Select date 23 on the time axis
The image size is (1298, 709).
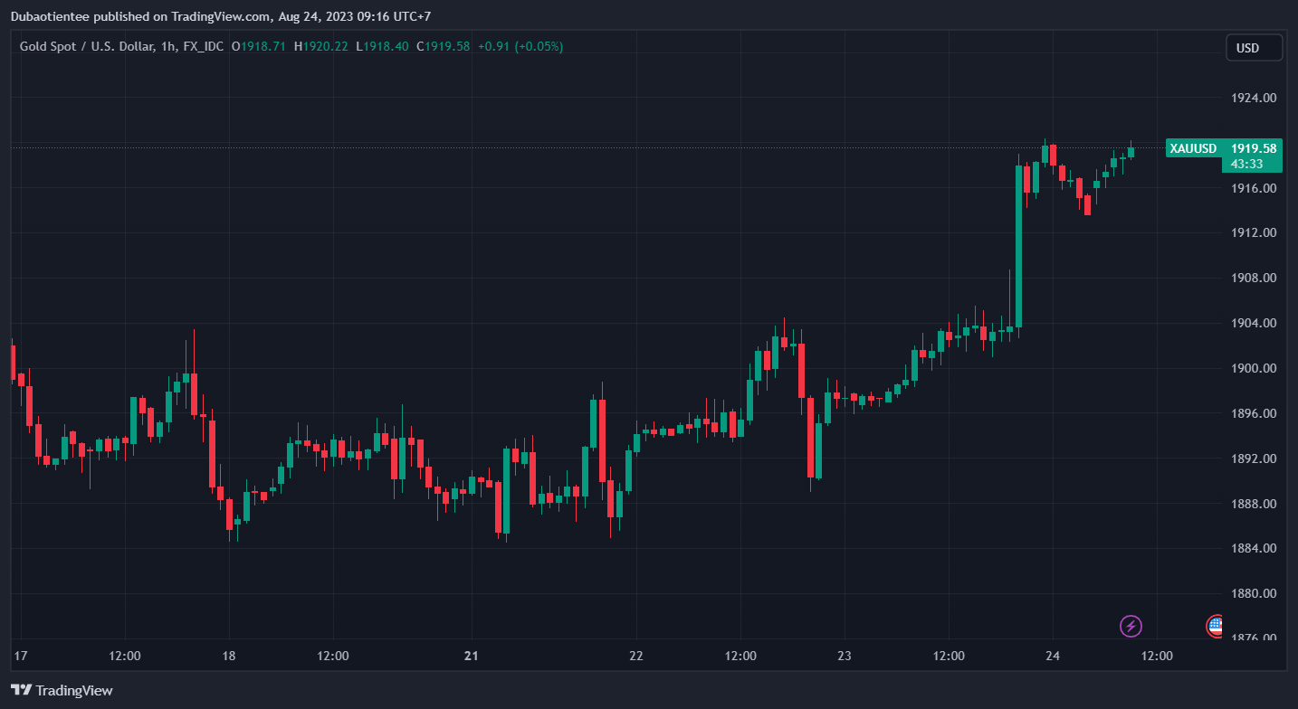(845, 656)
